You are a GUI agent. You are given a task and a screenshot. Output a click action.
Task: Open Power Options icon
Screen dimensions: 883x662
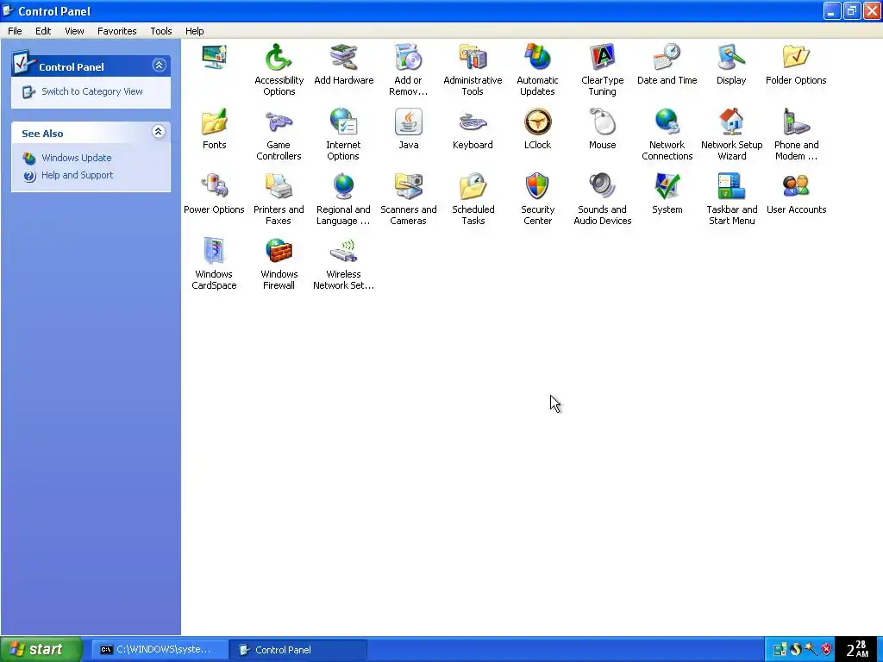click(215, 186)
